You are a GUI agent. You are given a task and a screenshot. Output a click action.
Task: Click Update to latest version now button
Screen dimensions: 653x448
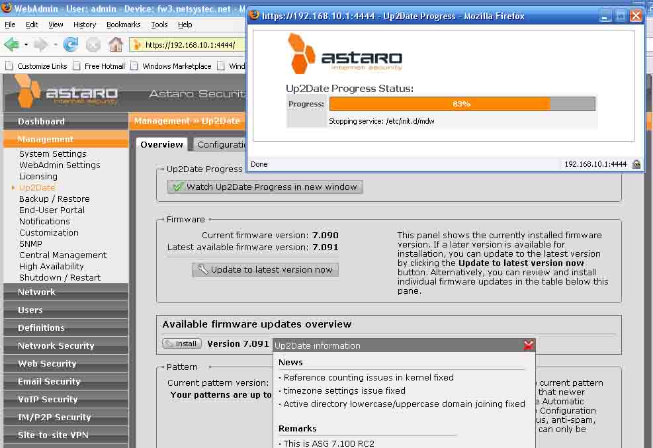click(265, 270)
